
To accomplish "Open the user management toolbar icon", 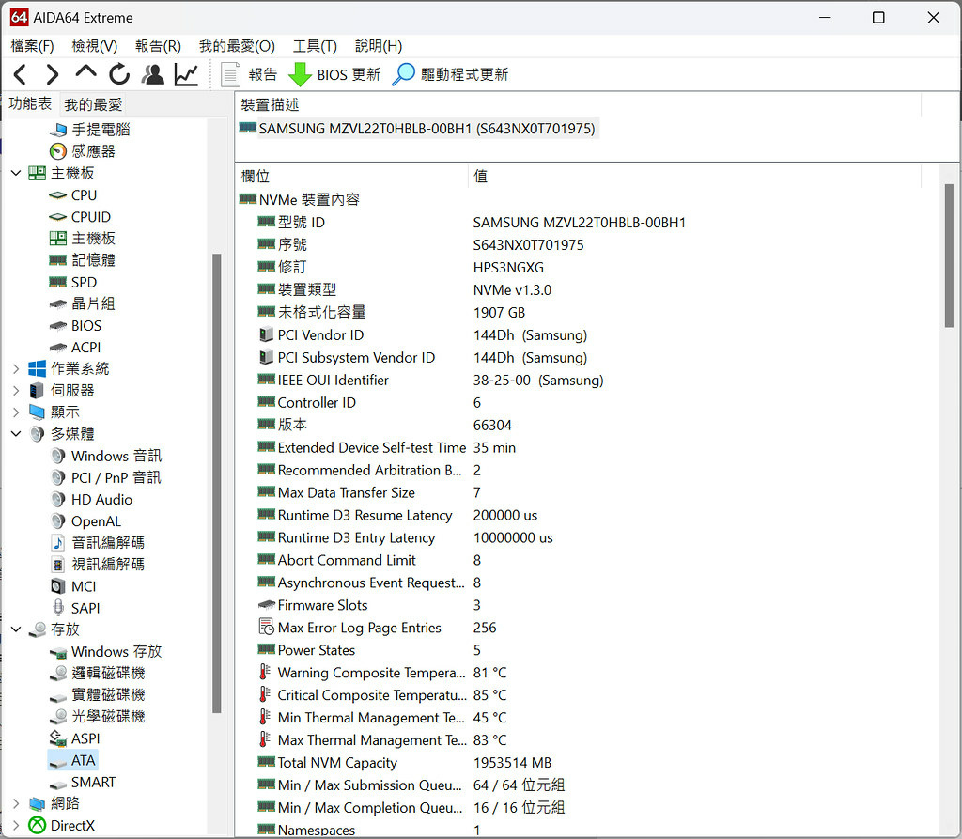I will [x=153, y=74].
